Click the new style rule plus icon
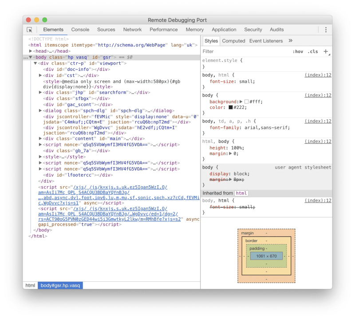 coord(326,51)
